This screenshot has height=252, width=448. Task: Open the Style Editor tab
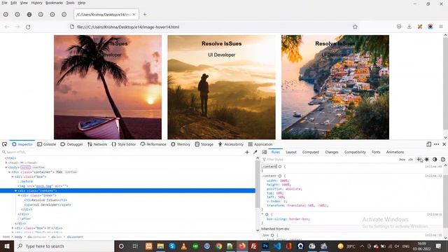pos(124,144)
